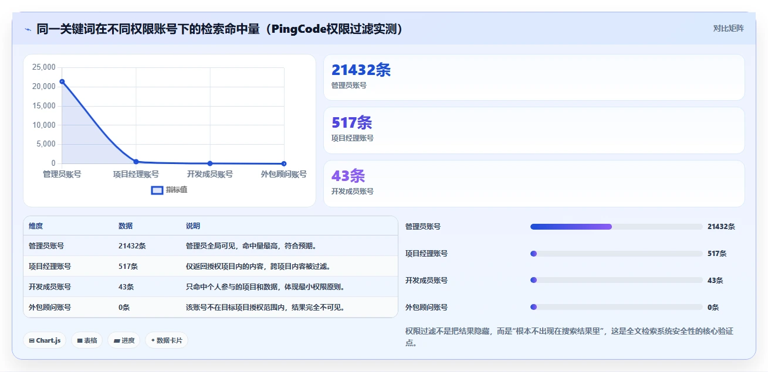Click the 21432条 table cell

(x=132, y=246)
